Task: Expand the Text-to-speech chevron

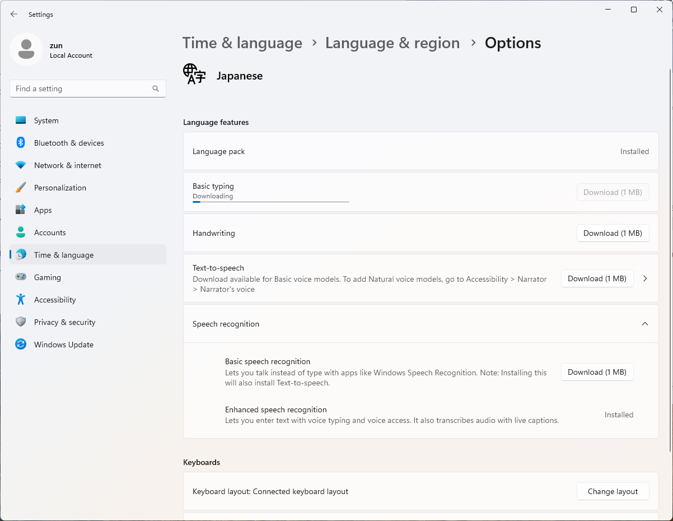Action: point(645,278)
